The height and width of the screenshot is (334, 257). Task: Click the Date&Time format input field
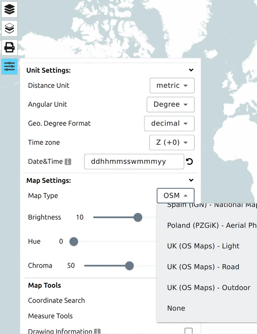click(x=134, y=162)
